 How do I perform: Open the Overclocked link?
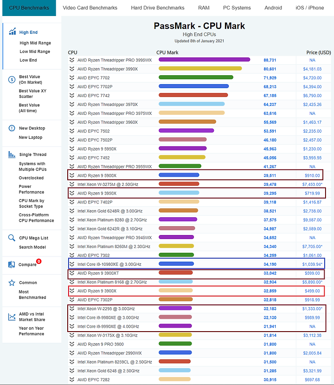click(x=31, y=178)
